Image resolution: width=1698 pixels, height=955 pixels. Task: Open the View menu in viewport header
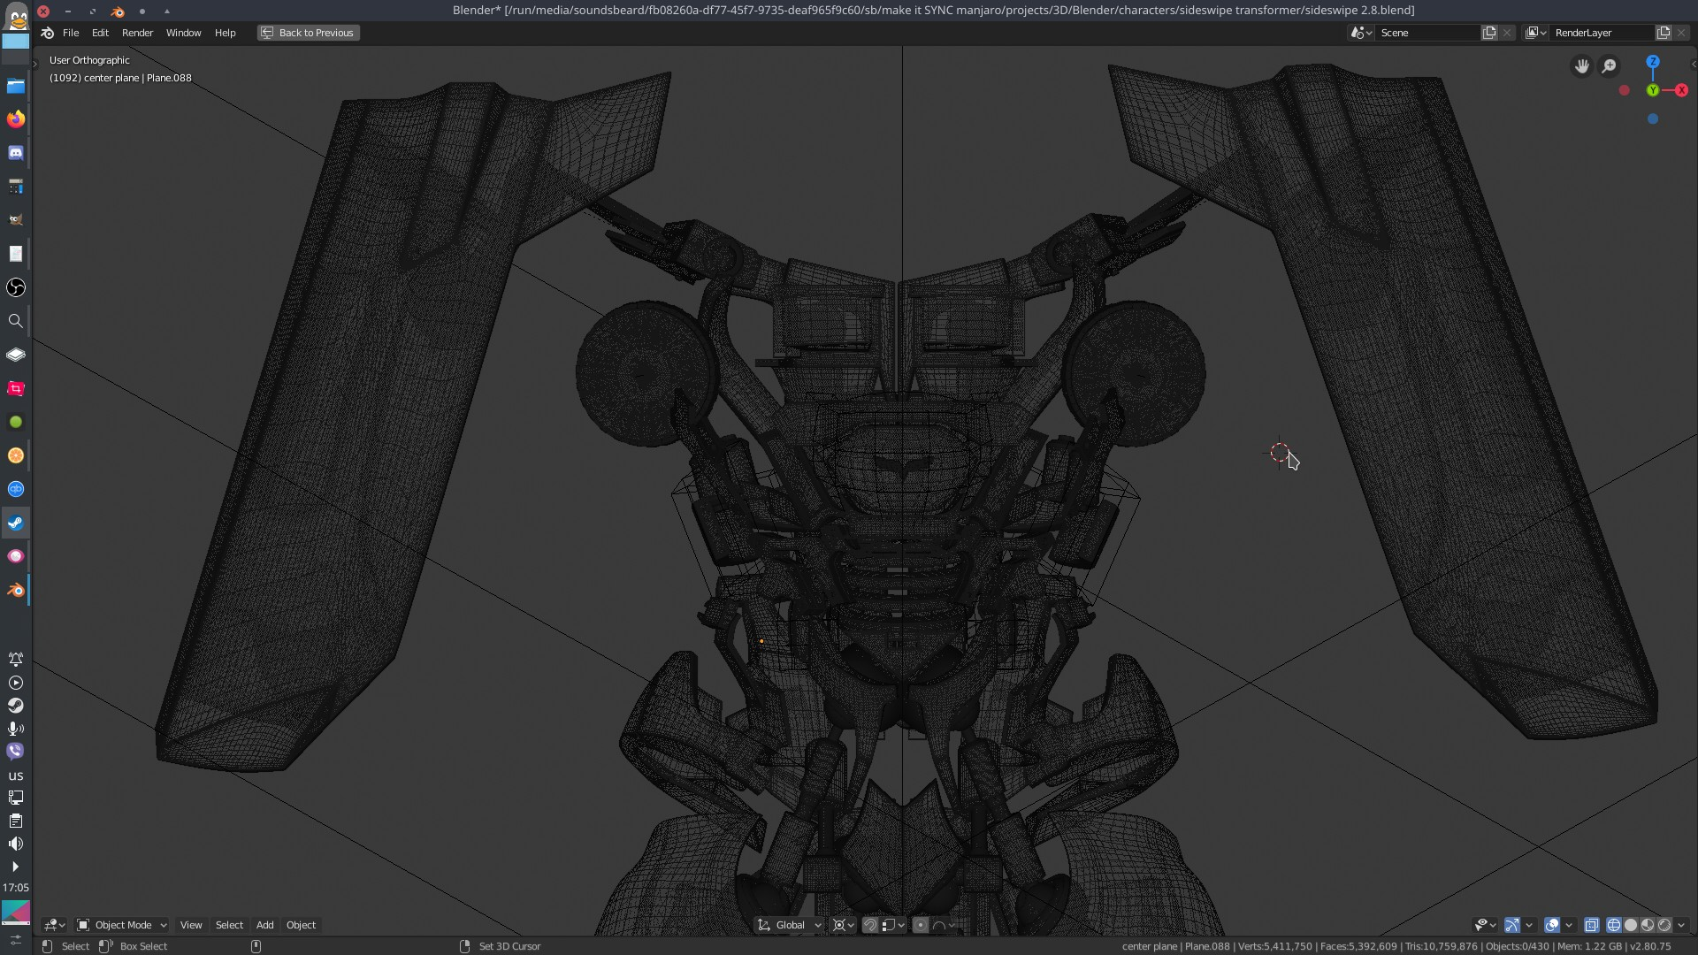191,925
